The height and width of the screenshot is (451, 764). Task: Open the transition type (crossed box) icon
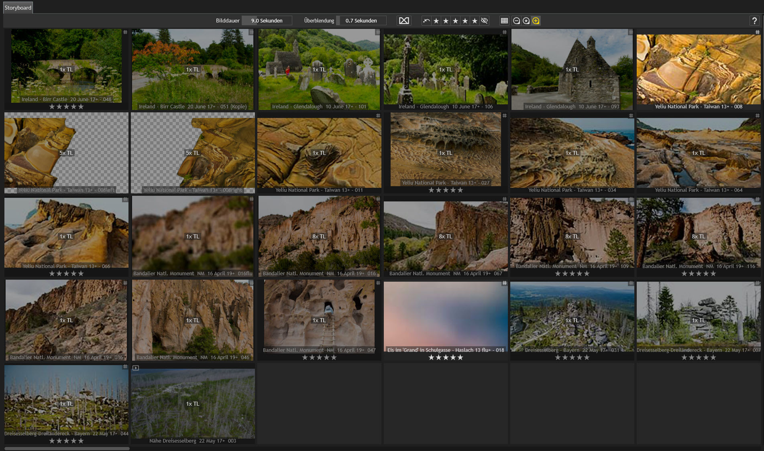[404, 20]
